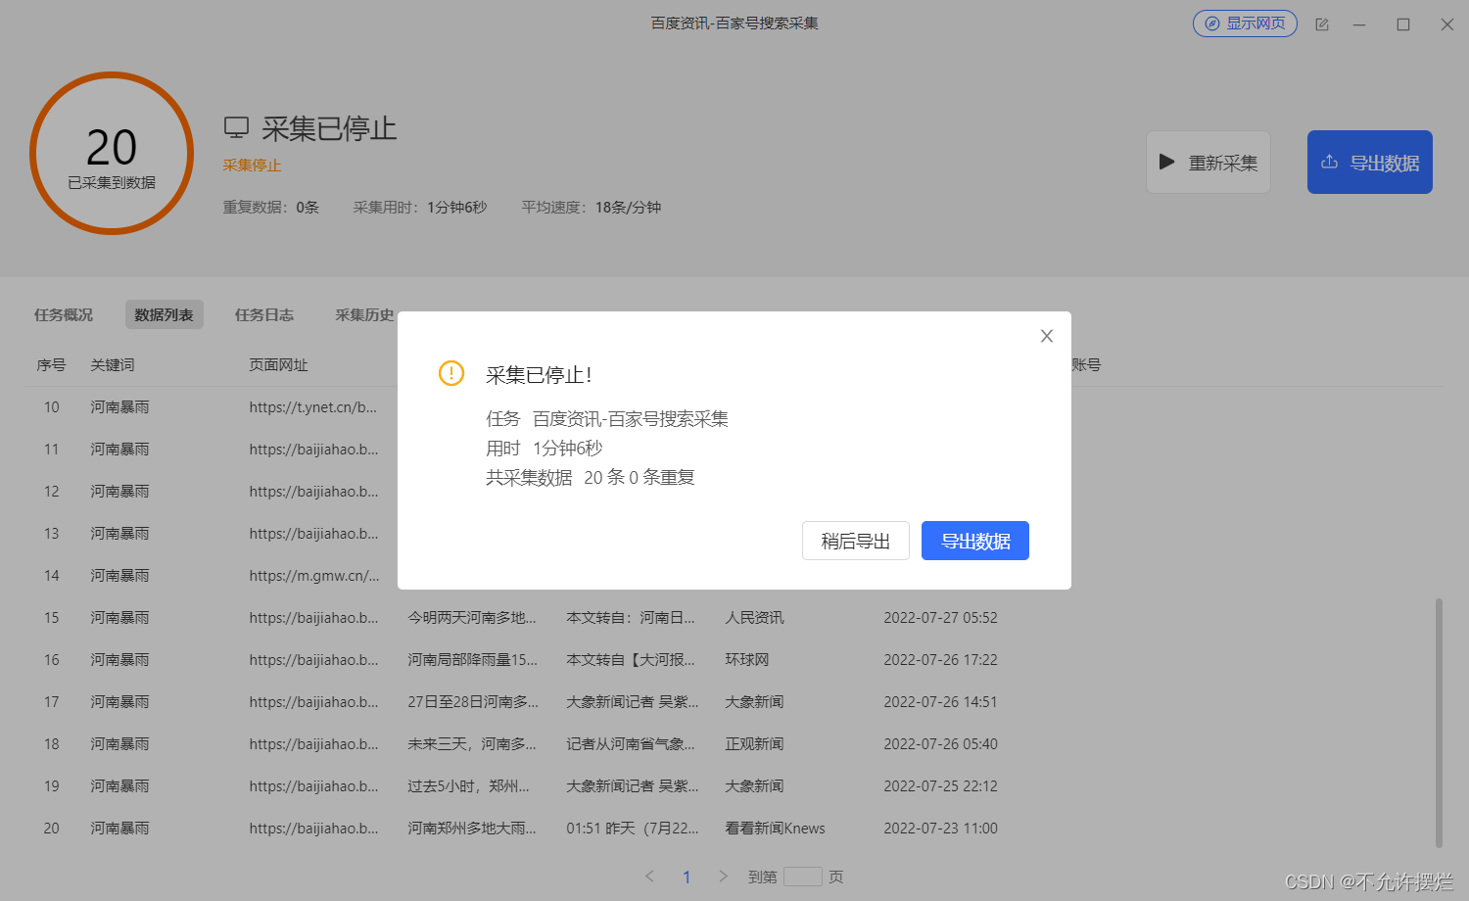
Task: Click summary 01:51 昨天（7月22... in row 20
Action: click(x=633, y=829)
